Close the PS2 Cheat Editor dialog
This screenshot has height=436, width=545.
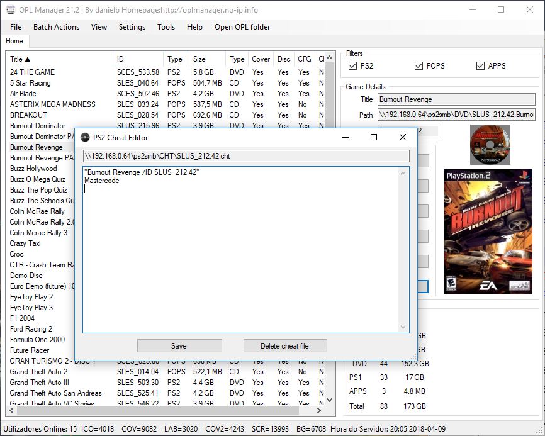(403, 137)
